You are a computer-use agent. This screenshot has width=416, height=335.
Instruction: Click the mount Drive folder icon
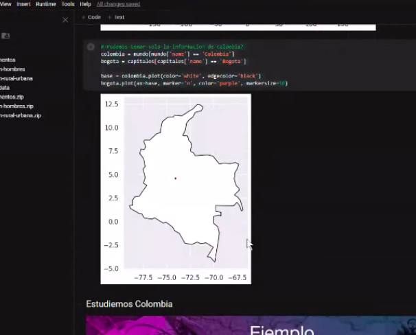(5, 36)
